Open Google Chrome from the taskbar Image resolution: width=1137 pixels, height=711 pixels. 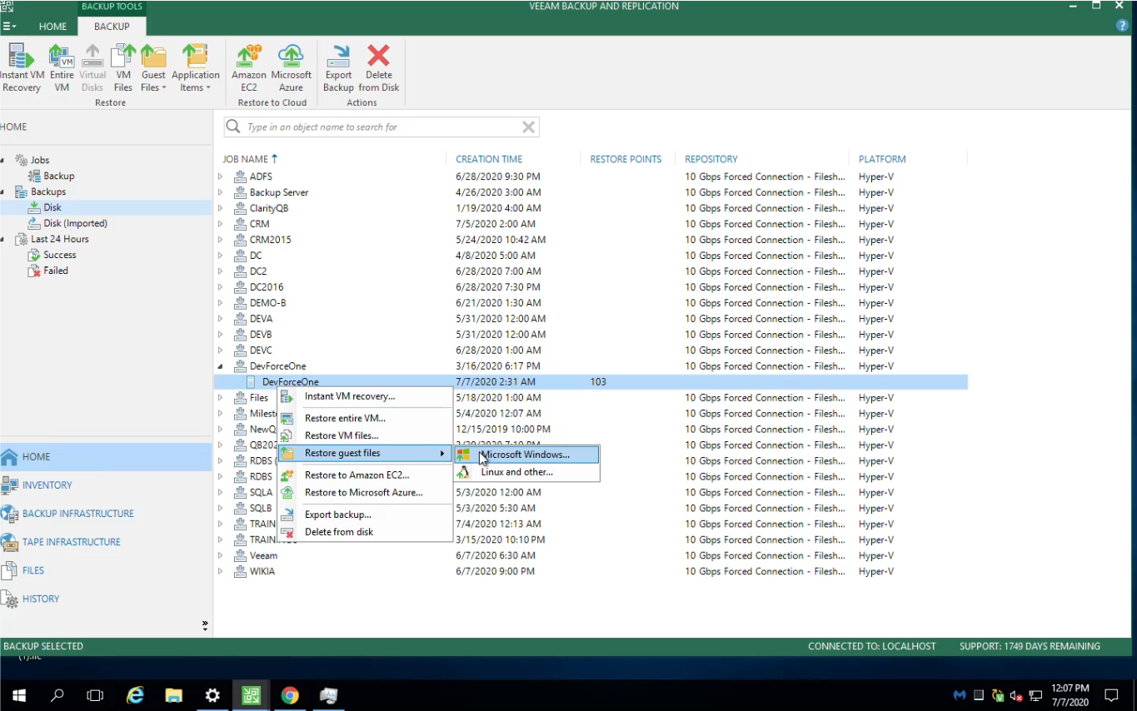(290, 695)
